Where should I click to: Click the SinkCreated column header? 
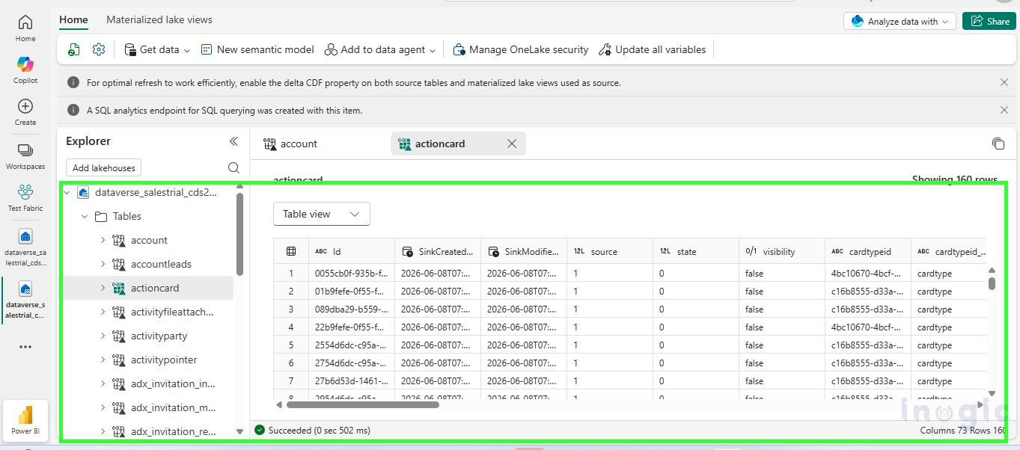coord(438,251)
